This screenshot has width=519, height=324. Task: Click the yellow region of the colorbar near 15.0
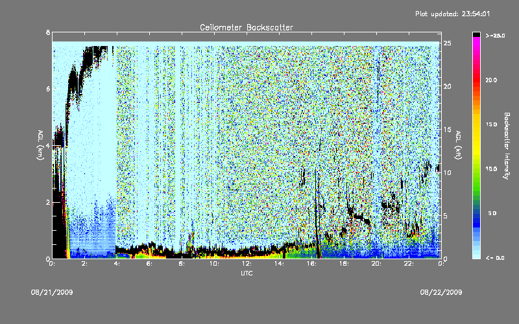(x=476, y=124)
